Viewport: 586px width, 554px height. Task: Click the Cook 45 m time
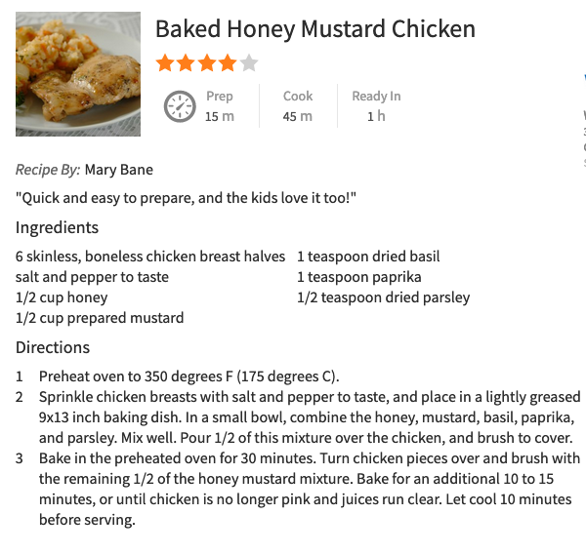tap(298, 106)
